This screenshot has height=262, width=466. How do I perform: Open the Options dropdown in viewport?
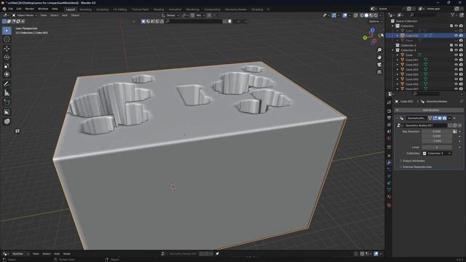[x=376, y=21]
